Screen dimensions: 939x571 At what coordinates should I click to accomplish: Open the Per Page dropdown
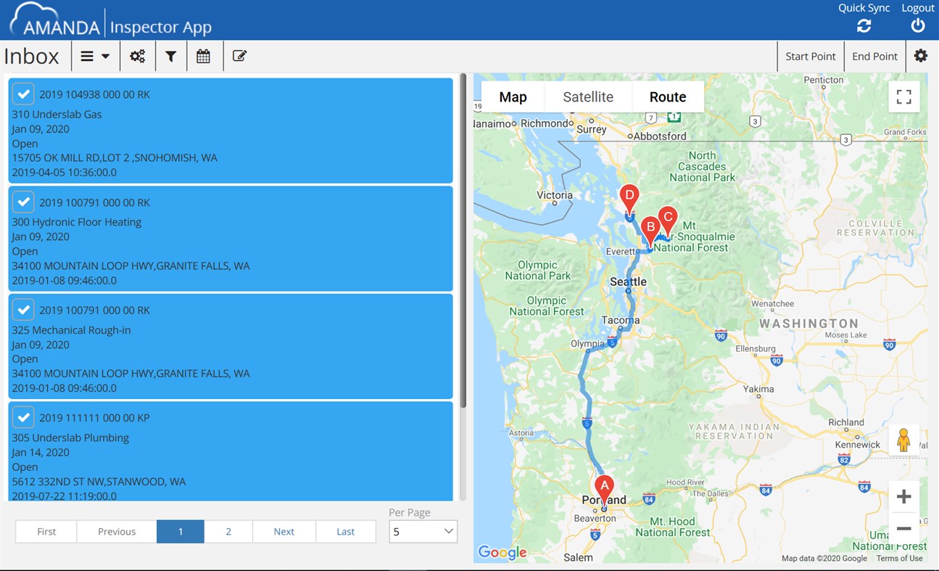click(x=423, y=532)
